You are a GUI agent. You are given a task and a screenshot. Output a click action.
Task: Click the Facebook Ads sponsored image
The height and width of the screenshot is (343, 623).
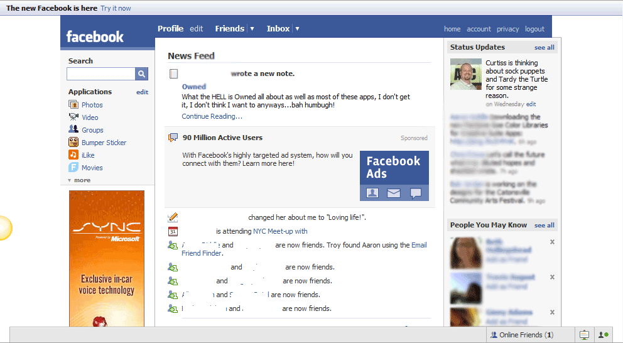coord(394,175)
